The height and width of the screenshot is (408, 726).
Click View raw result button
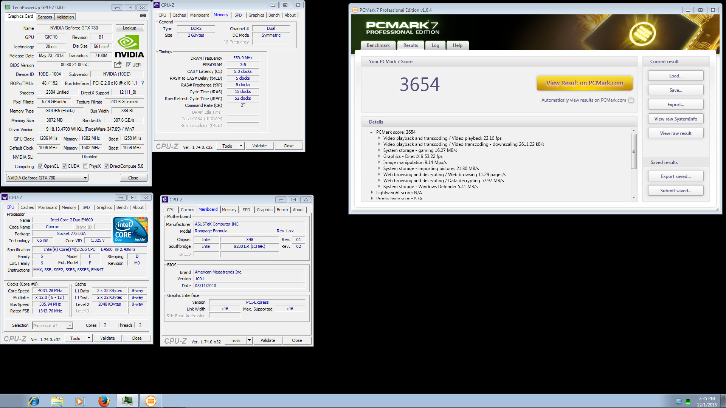[x=676, y=133]
